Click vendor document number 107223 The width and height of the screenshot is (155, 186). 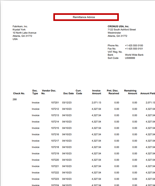(55, 179)
